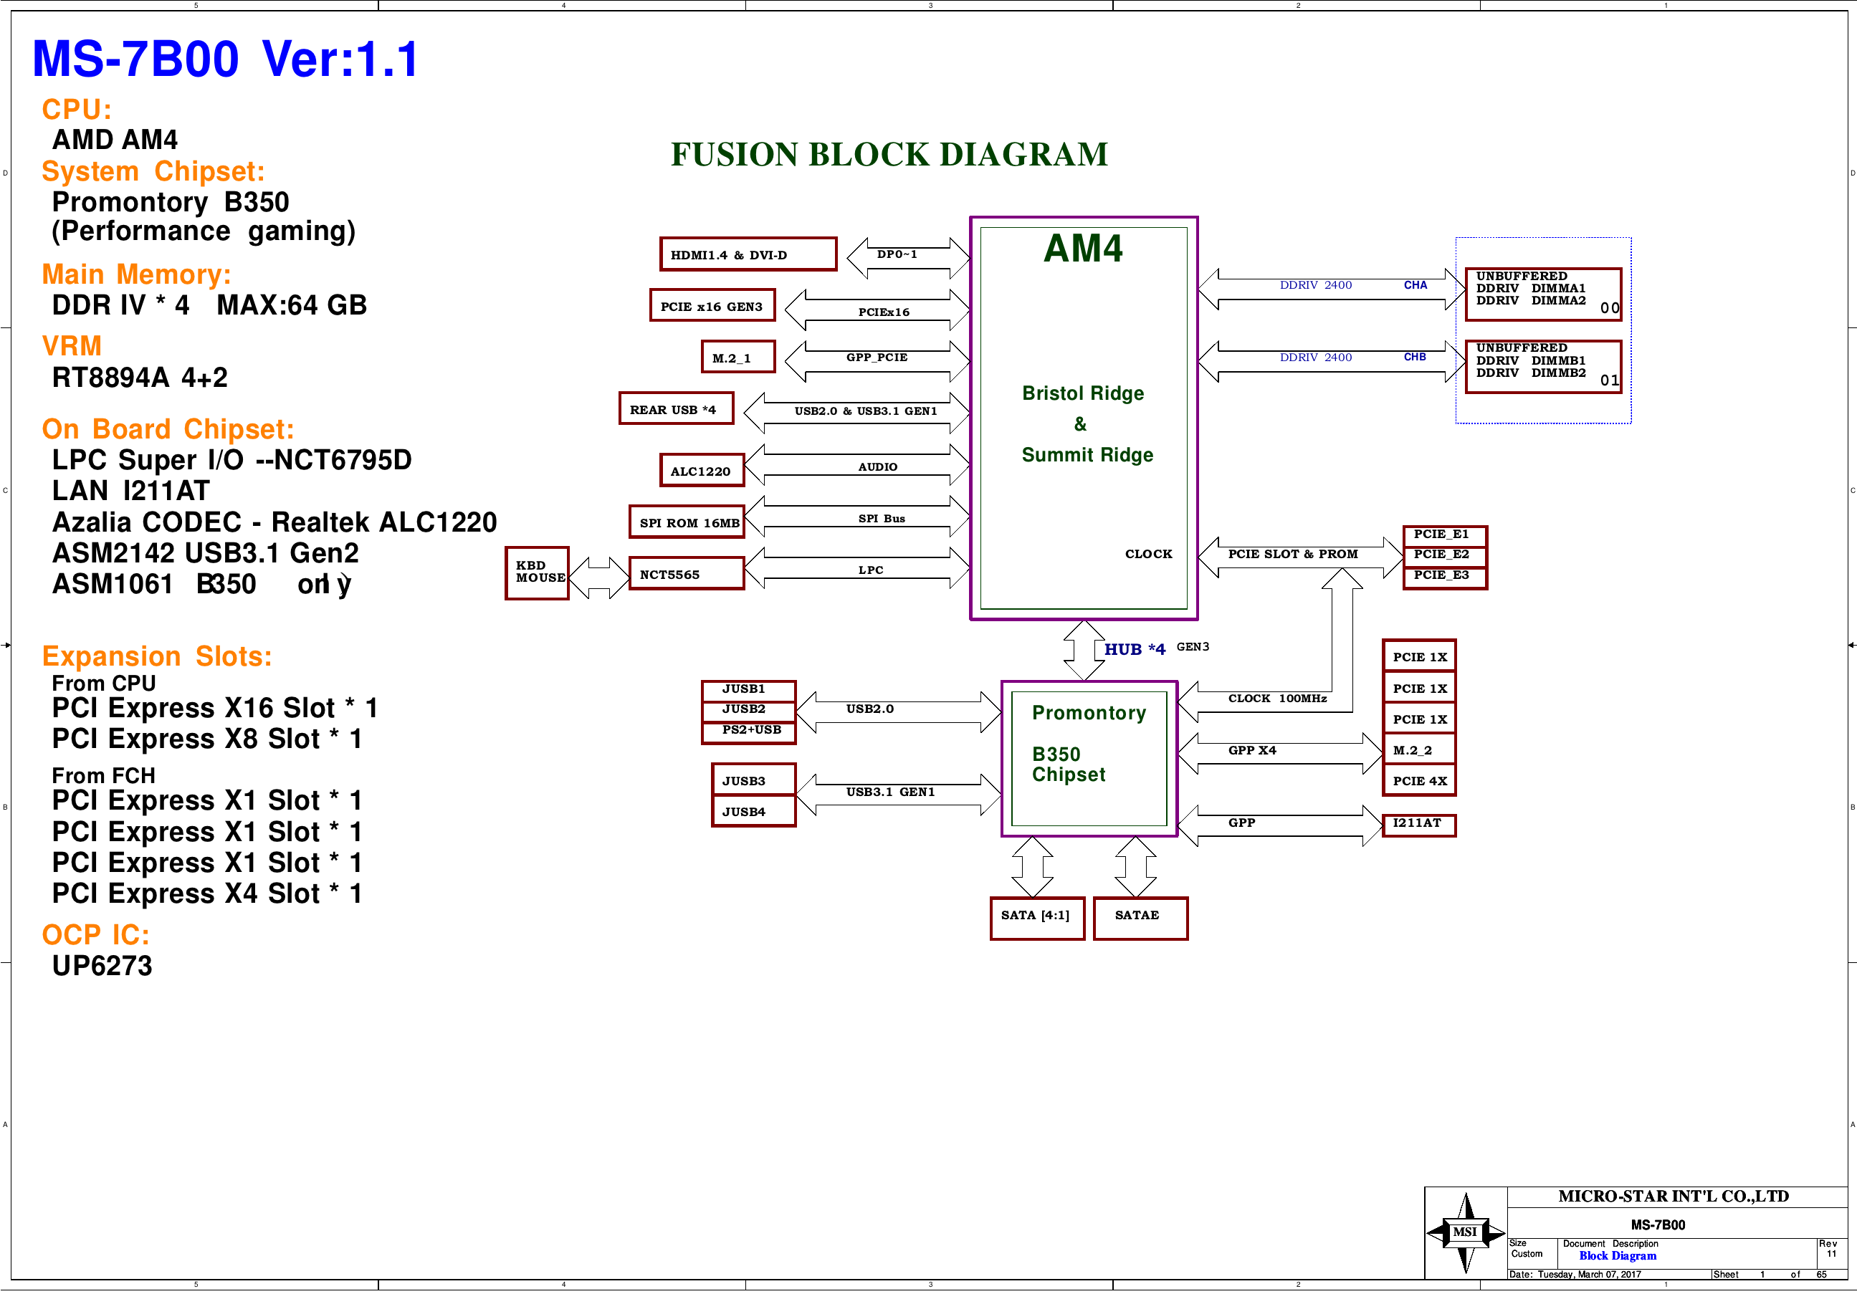Image resolution: width=1857 pixels, height=1294 pixels.
Task: Click the USB2.0 arrow label
Action: coord(869,709)
